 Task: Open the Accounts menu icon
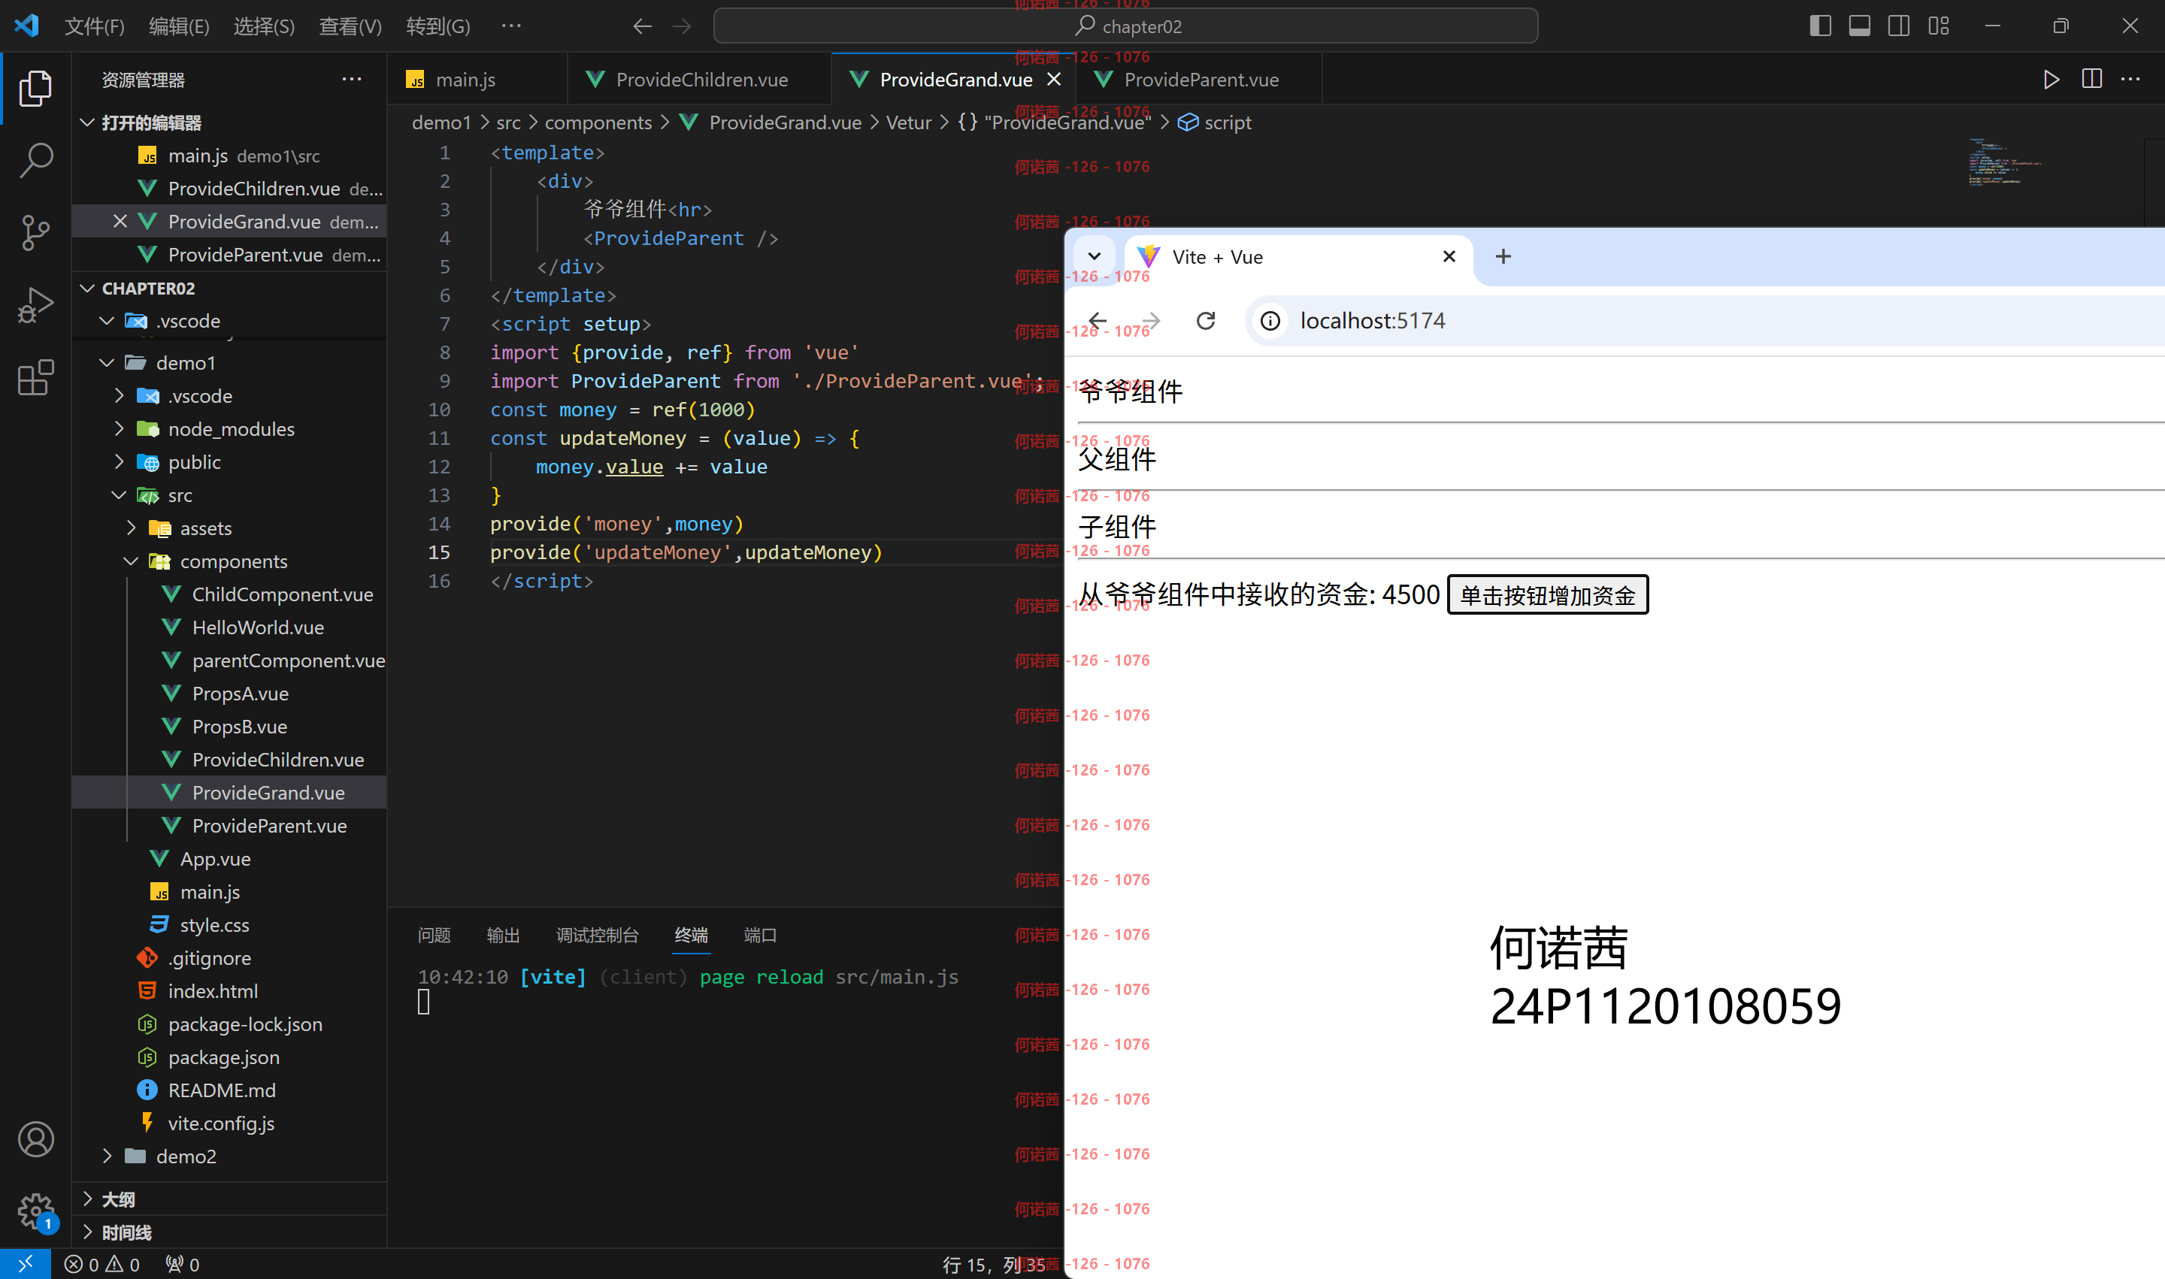[x=35, y=1139]
